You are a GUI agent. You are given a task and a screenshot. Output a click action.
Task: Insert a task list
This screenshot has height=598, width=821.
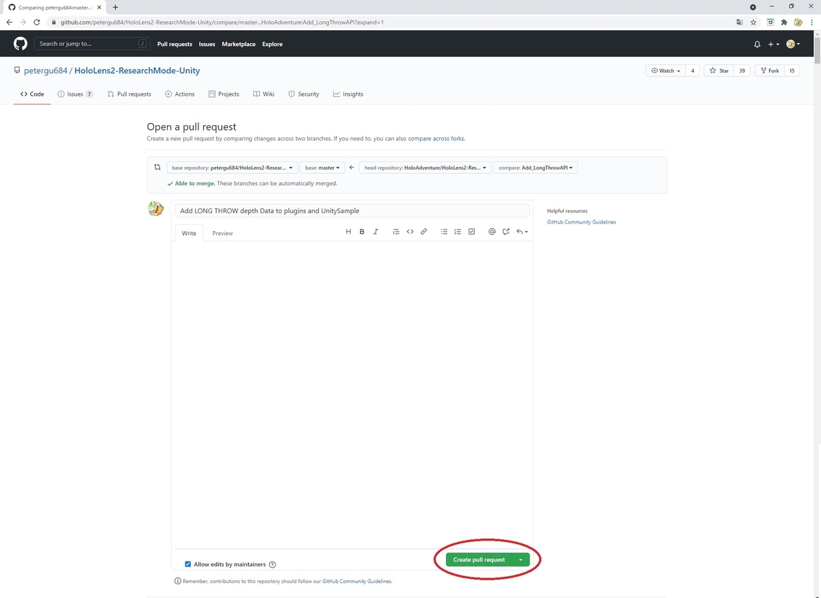(471, 232)
